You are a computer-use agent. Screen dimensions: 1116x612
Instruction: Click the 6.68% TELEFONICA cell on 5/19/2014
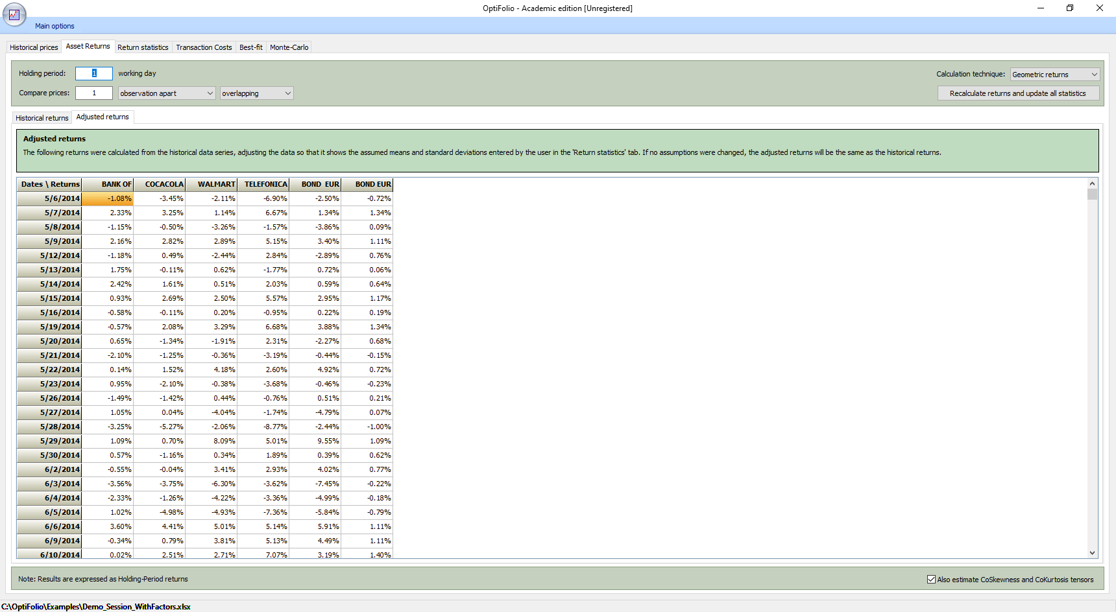[263, 327]
